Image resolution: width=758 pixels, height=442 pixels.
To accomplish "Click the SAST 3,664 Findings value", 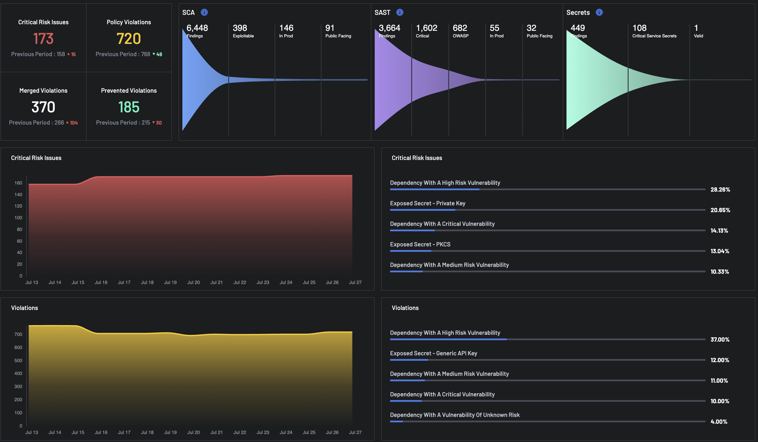I will click(x=390, y=28).
